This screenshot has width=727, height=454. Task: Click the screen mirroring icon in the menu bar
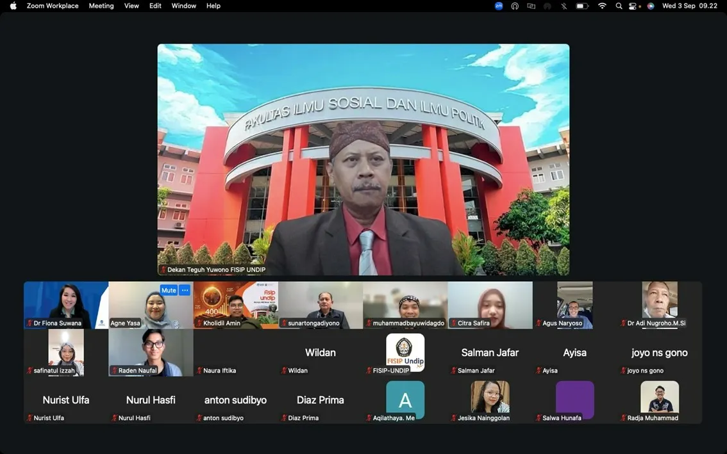531,6
